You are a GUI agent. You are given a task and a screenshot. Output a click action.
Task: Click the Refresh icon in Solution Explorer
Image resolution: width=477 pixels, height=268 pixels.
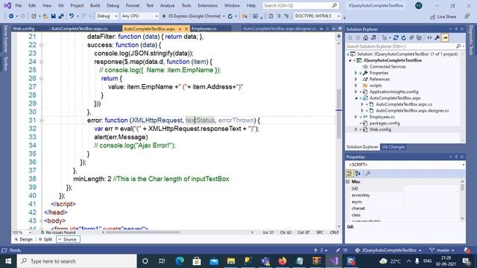click(404, 38)
